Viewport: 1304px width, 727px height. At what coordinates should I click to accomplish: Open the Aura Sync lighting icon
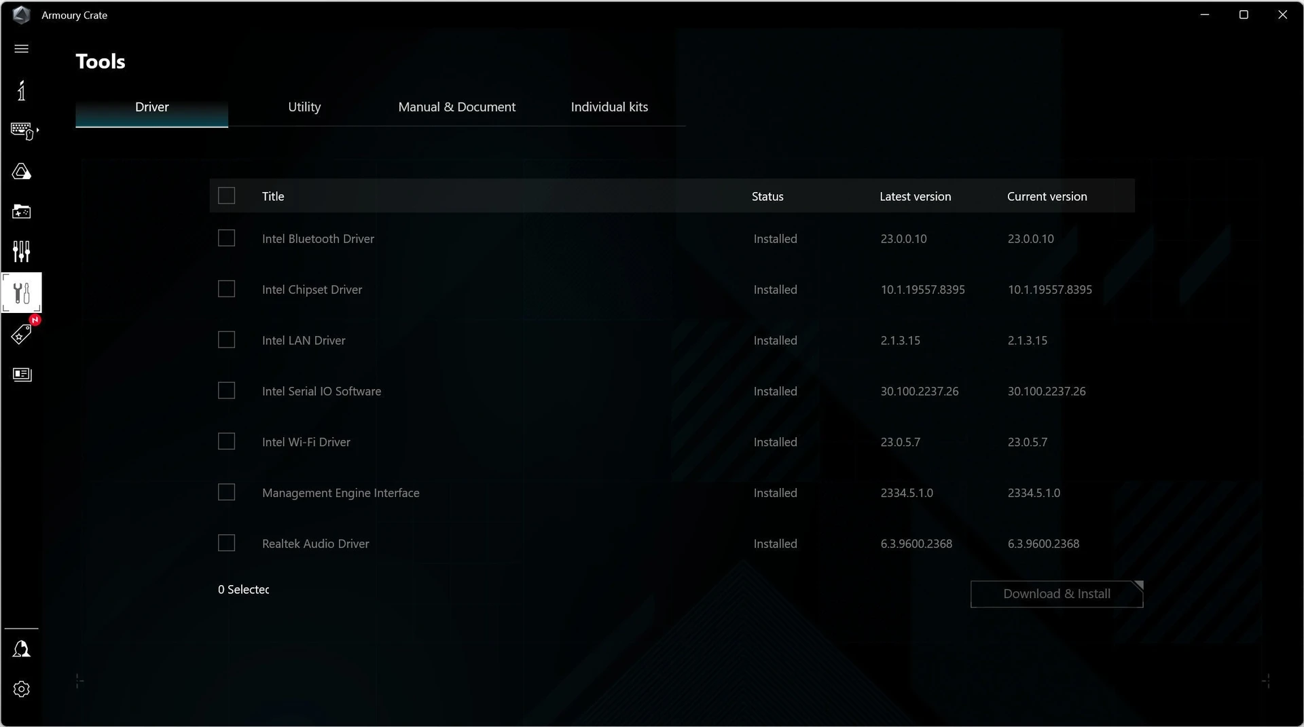tap(22, 172)
